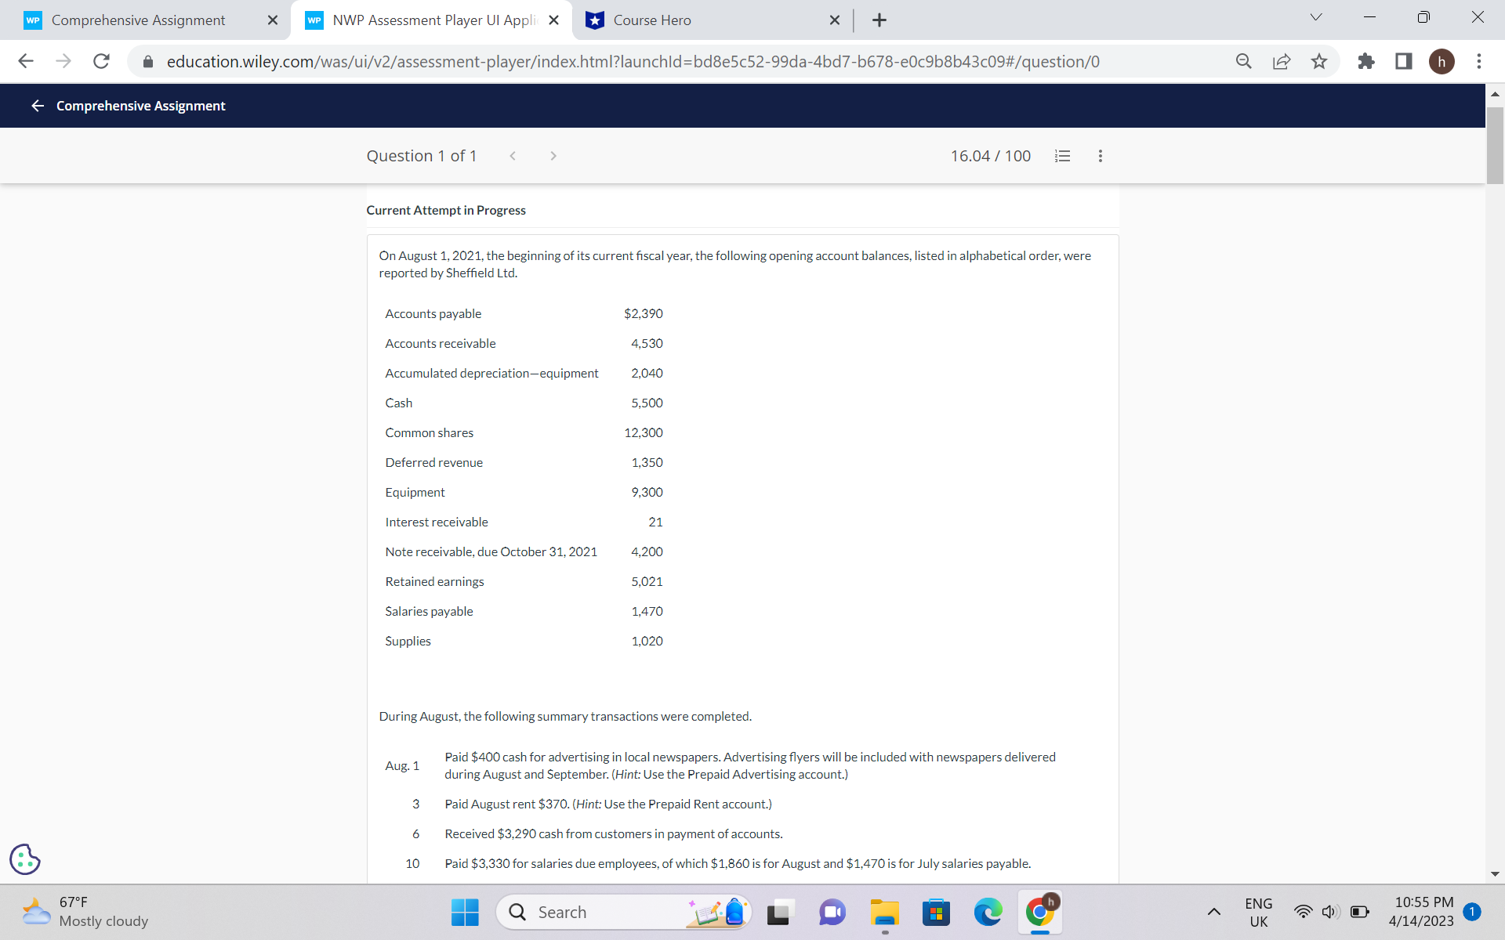The width and height of the screenshot is (1505, 940).
Task: Reload the current page
Action: (x=101, y=61)
